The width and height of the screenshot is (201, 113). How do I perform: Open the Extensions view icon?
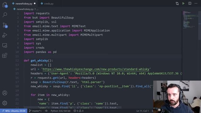click(5, 56)
